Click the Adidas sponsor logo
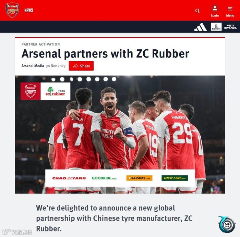 pyautogui.click(x=200, y=27)
